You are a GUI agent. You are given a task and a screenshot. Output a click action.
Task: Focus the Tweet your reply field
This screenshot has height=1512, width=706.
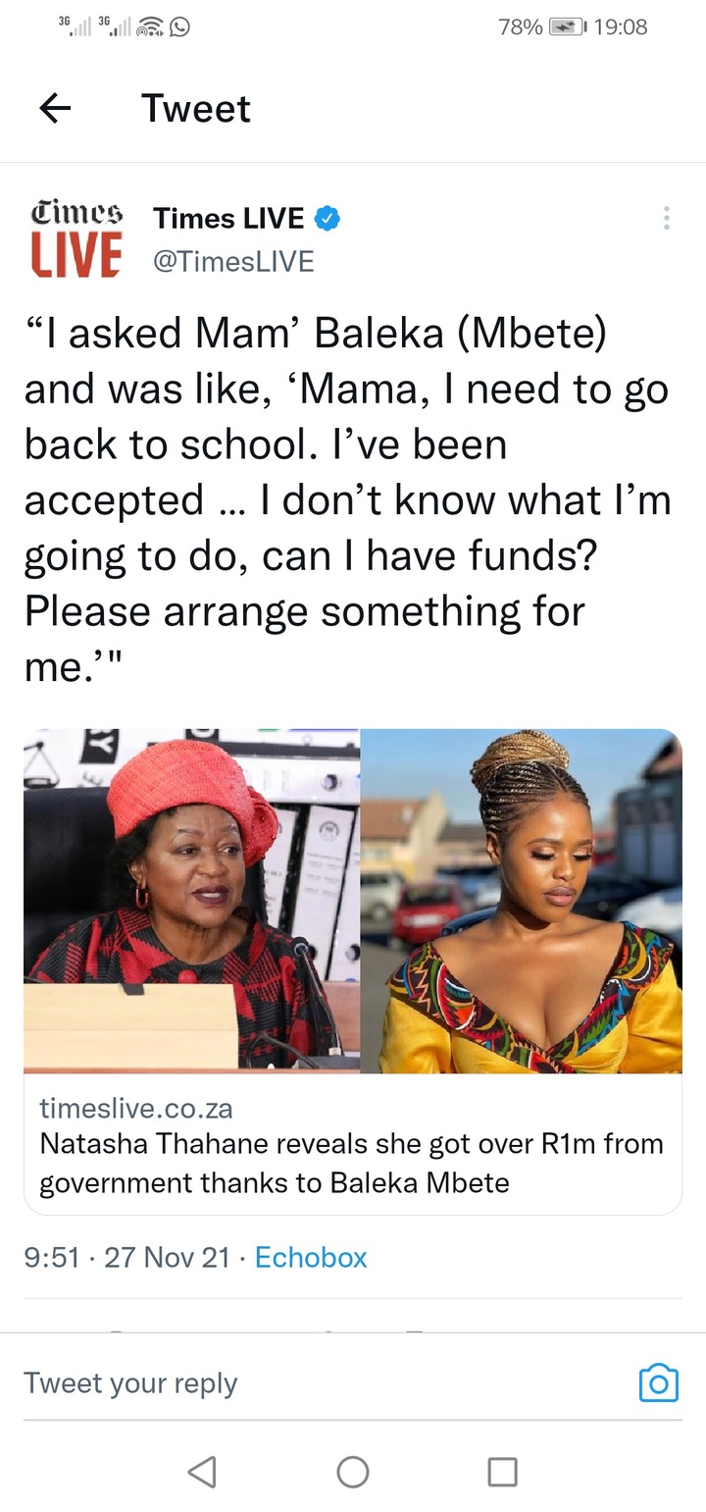(324, 1382)
